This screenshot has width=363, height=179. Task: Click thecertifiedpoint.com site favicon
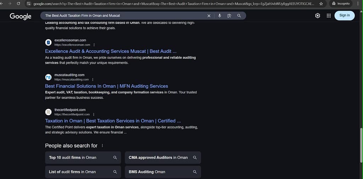click(48, 112)
